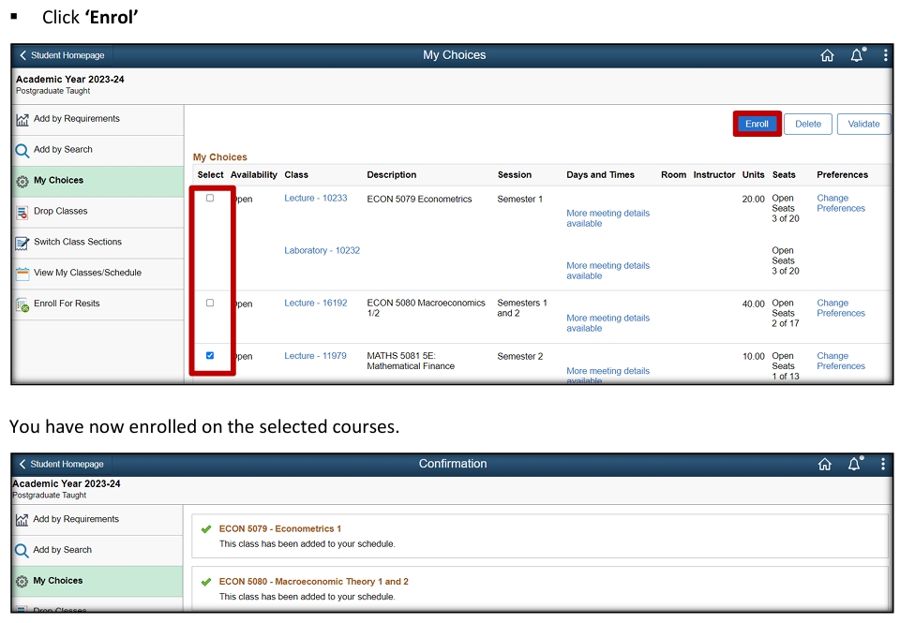Open the Lecture - 16192 class link

pos(316,303)
